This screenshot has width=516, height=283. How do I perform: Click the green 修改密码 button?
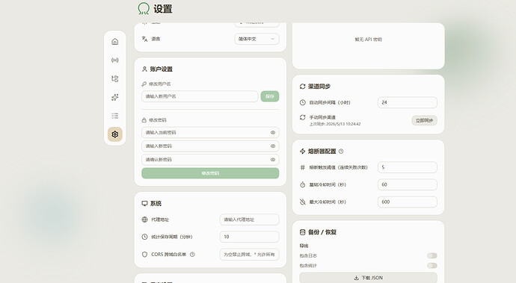click(210, 173)
